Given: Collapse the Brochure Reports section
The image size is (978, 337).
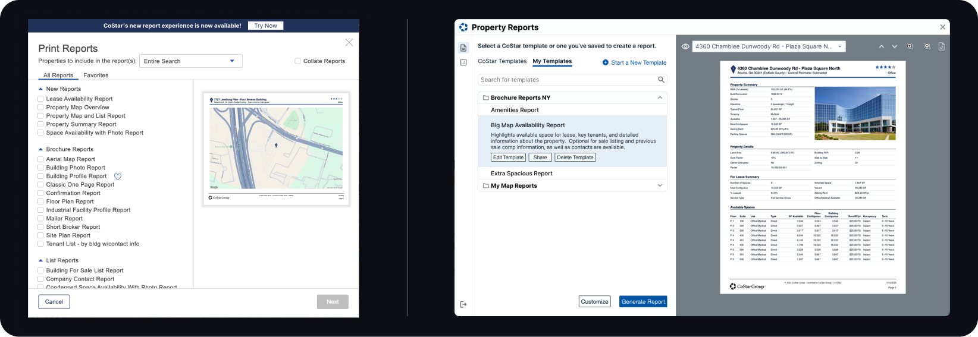Looking at the screenshot, I should pos(40,149).
